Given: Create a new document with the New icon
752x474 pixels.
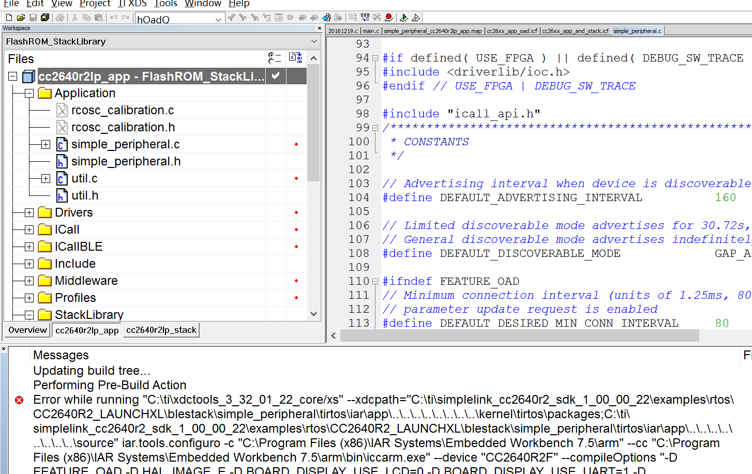Looking at the screenshot, I should (9, 18).
